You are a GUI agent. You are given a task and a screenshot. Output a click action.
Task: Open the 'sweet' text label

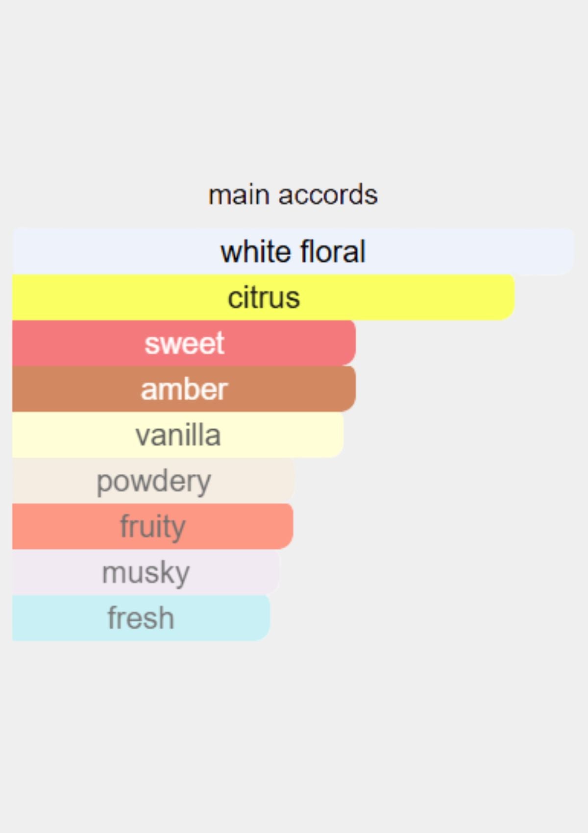click(x=184, y=343)
